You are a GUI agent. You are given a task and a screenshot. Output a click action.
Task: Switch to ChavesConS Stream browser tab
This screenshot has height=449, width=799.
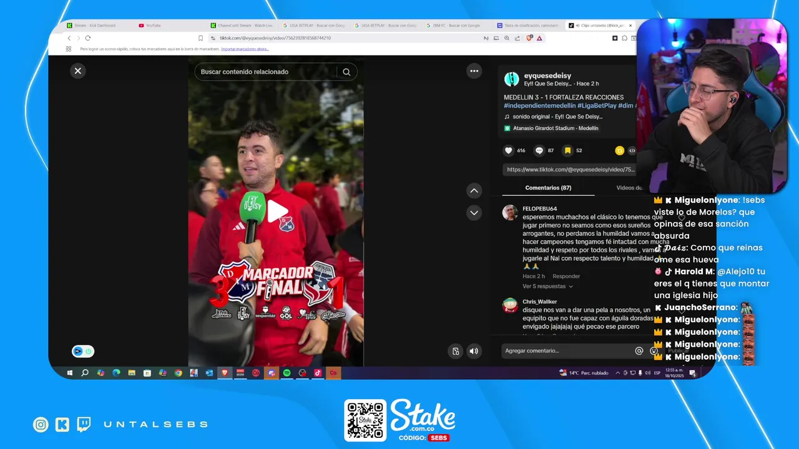(242, 26)
